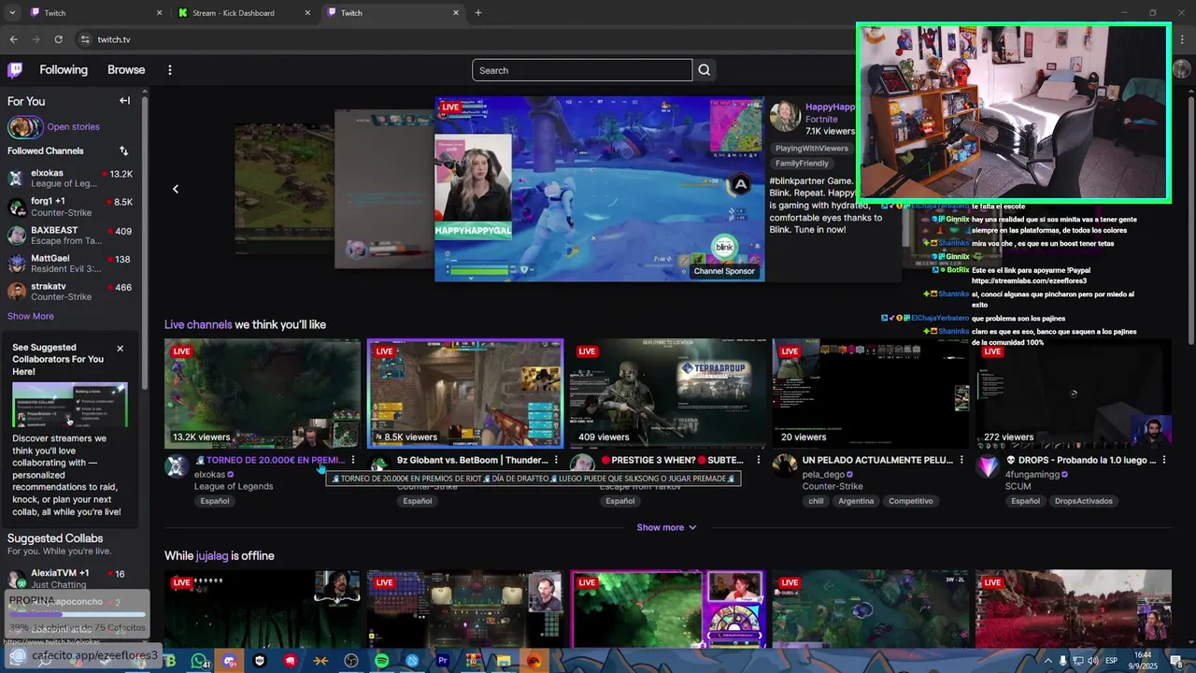Expand Show more live channels
1196x673 pixels.
coord(666,527)
